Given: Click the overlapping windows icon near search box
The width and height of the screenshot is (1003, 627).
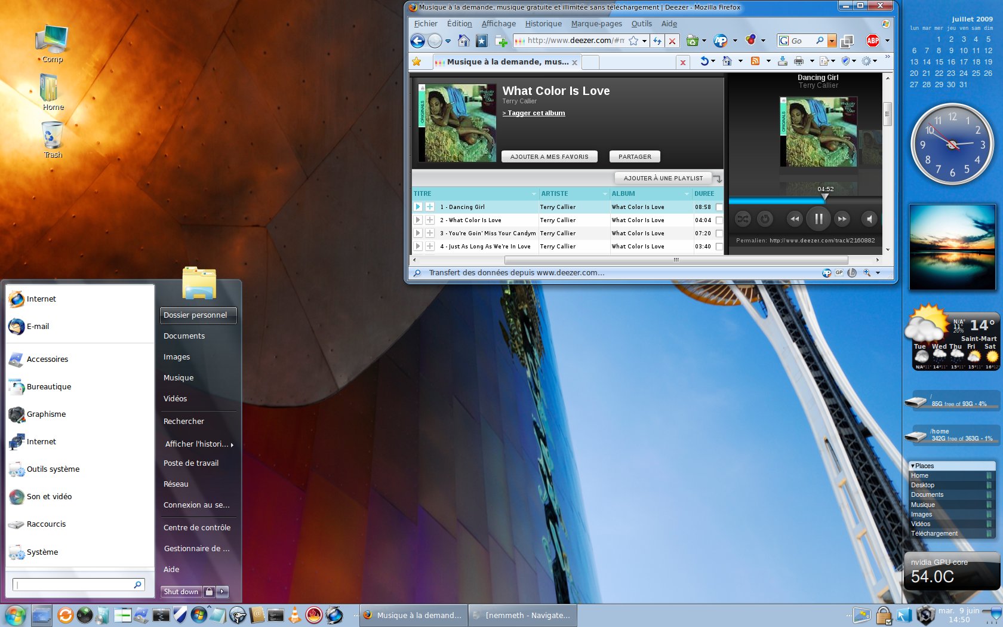Looking at the screenshot, I should (x=847, y=41).
